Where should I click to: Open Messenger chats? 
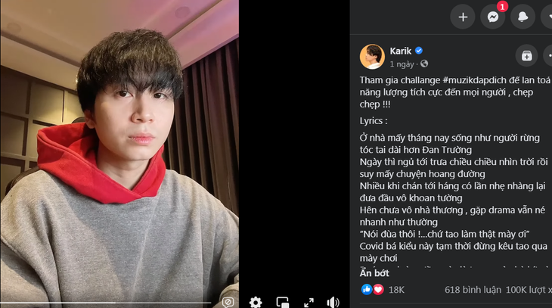tap(493, 17)
